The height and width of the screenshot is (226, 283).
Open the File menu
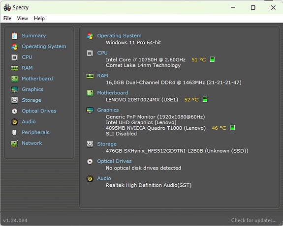click(7, 18)
